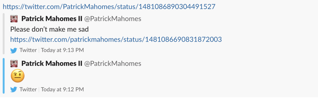Open the top twitter.com status link

pos(109,6)
